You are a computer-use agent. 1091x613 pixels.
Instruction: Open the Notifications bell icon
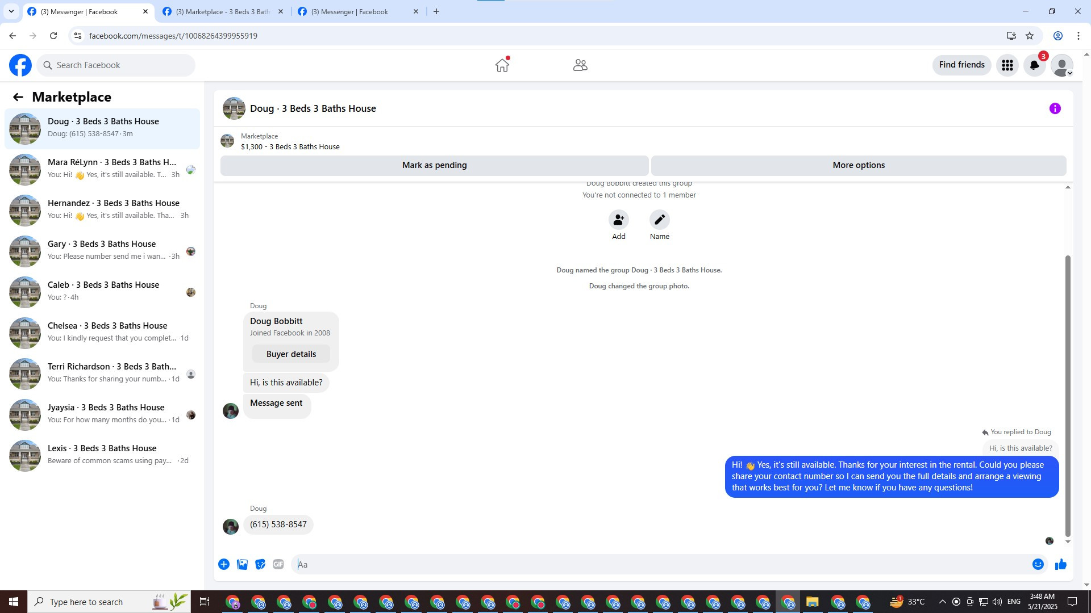tap(1035, 65)
